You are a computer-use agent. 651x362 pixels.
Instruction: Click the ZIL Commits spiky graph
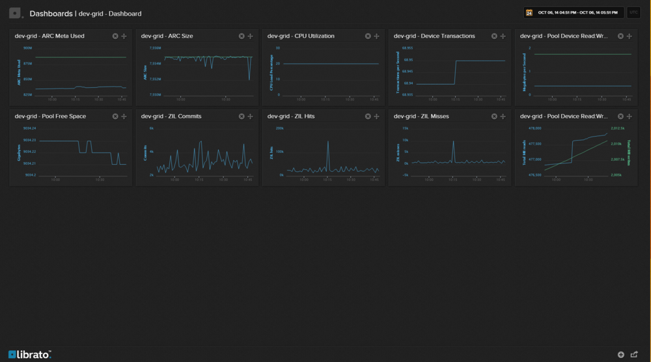pos(204,152)
